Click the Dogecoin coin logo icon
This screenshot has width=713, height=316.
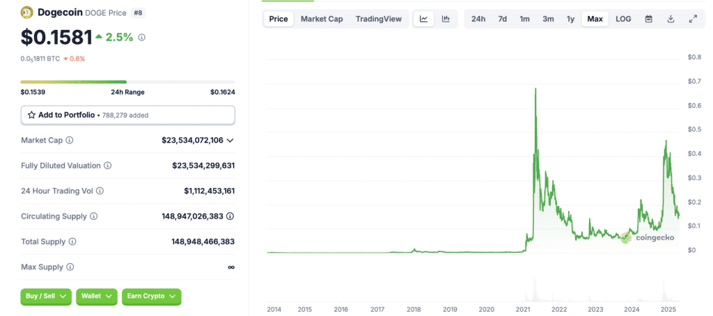tap(27, 13)
